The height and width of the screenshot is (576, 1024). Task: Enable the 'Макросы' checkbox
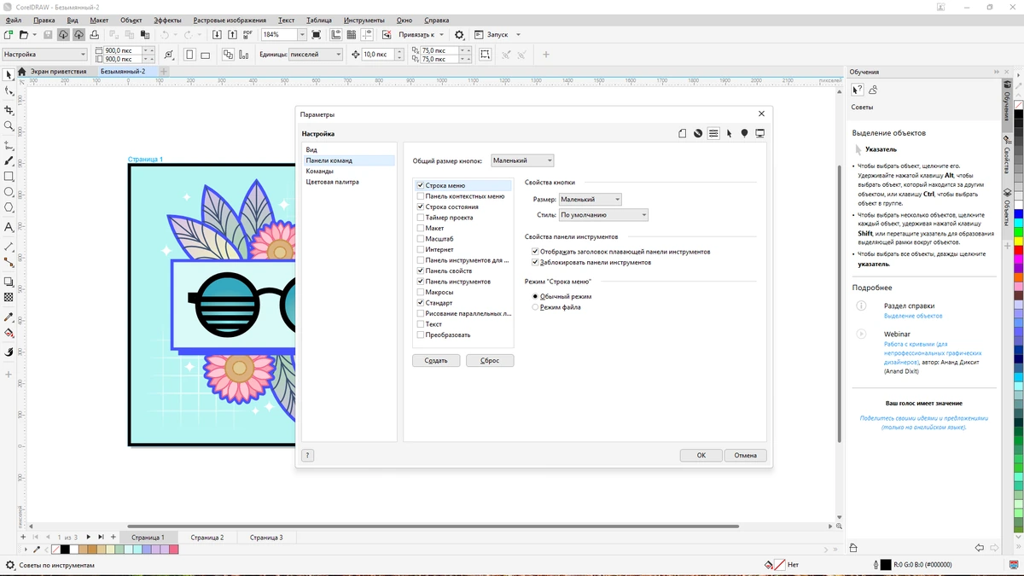coord(420,292)
